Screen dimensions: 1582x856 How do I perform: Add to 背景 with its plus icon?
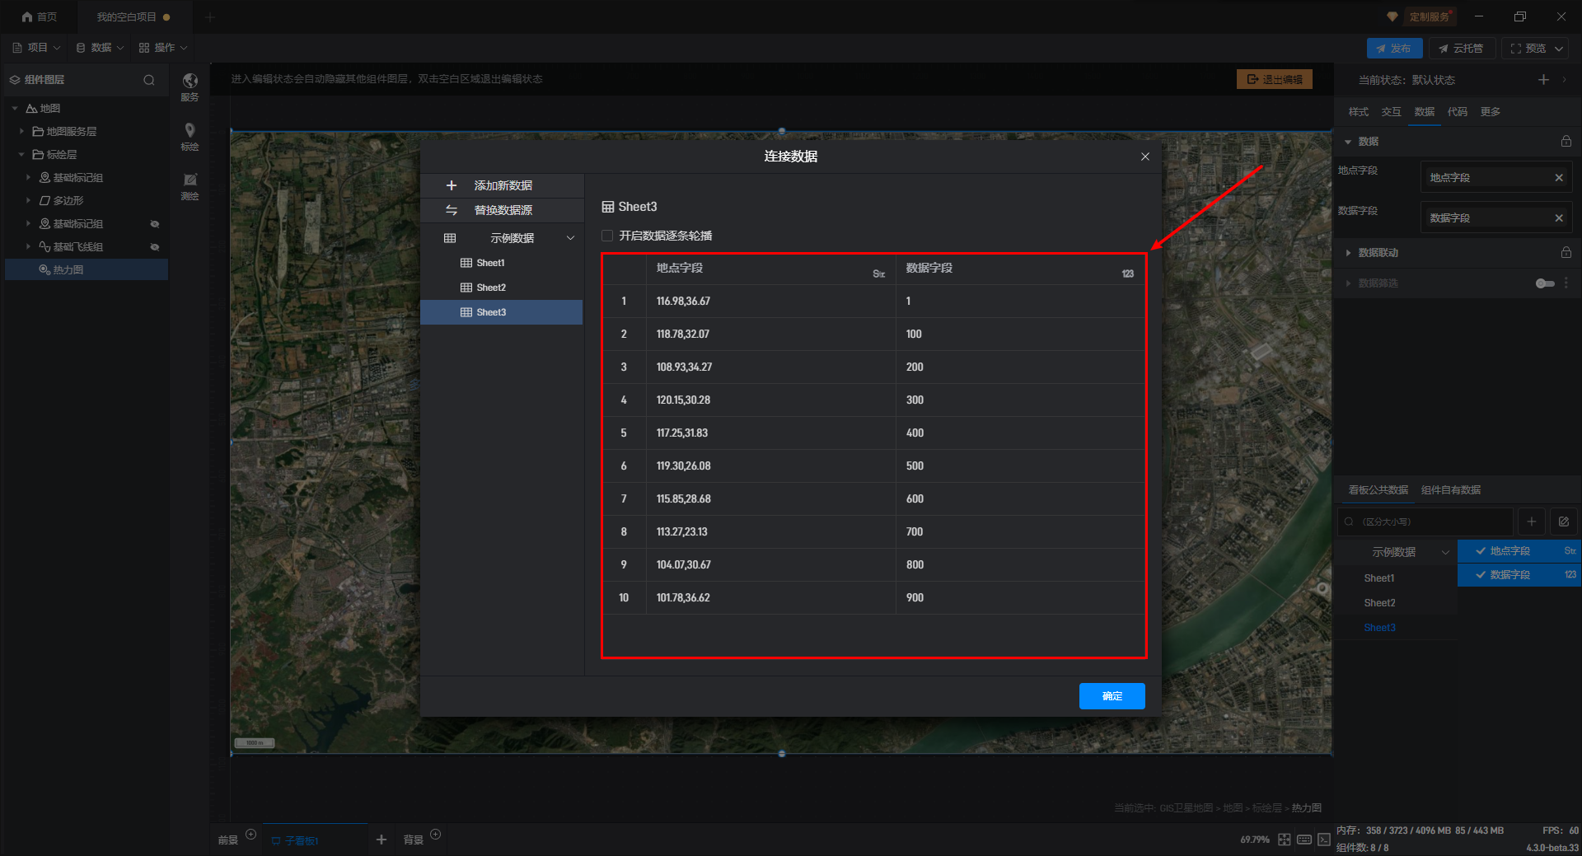coord(436,835)
